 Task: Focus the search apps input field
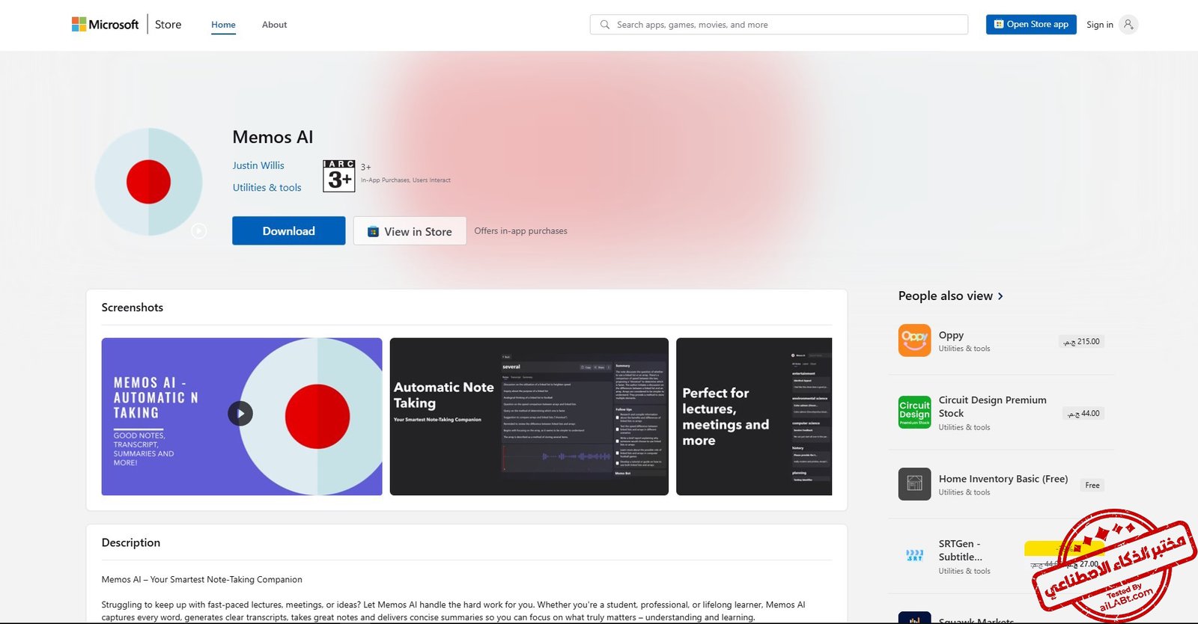pyautogui.click(x=786, y=25)
